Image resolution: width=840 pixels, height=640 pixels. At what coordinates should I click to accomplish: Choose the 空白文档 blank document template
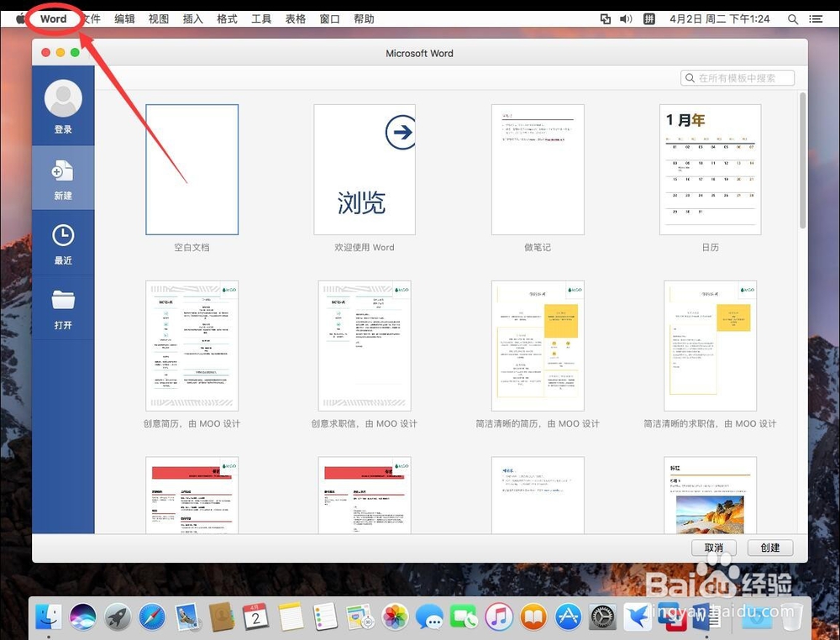[x=192, y=169]
